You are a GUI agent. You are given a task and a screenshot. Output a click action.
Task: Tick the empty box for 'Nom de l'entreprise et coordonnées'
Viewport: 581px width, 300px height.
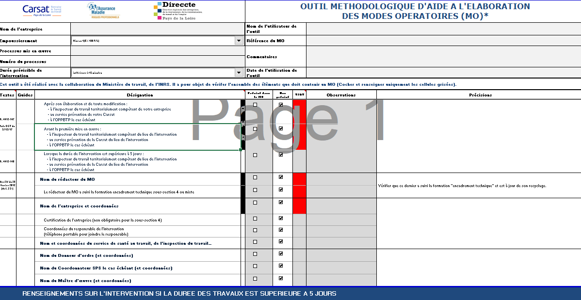[255, 203]
